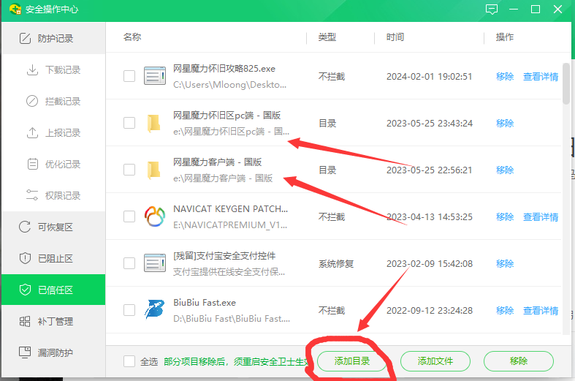The image size is (575, 381).
Task: Click the 已阻止区 shield icon
Action: pyautogui.click(x=25, y=258)
